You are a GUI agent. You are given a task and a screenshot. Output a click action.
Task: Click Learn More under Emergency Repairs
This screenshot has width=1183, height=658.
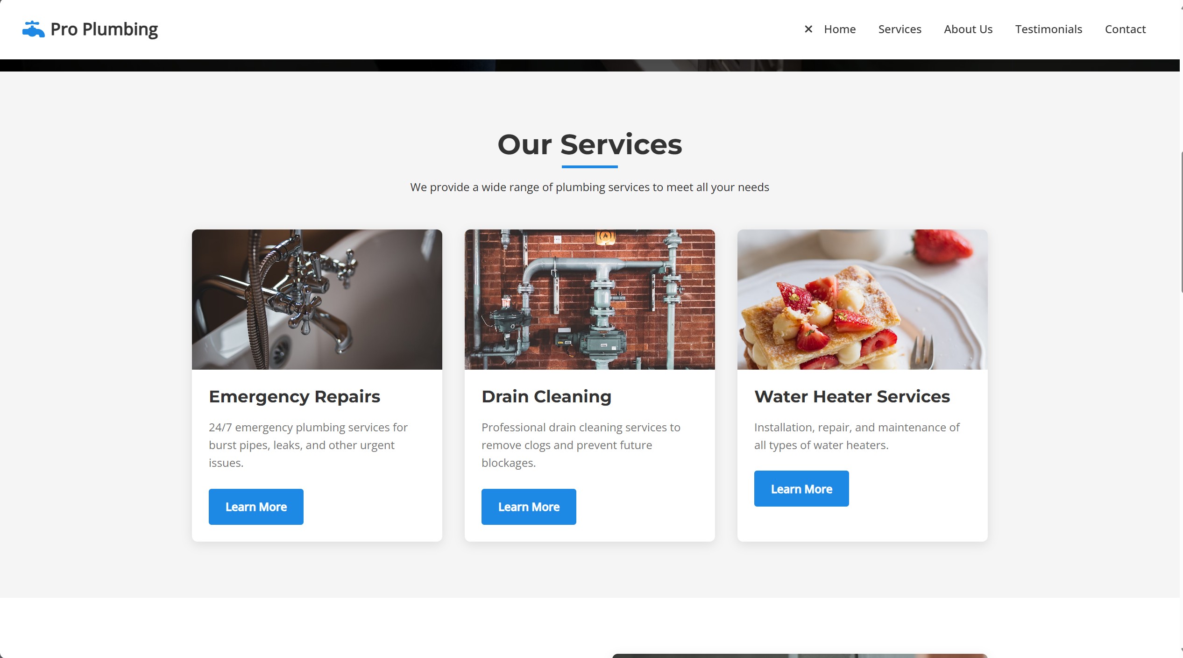[x=256, y=507]
